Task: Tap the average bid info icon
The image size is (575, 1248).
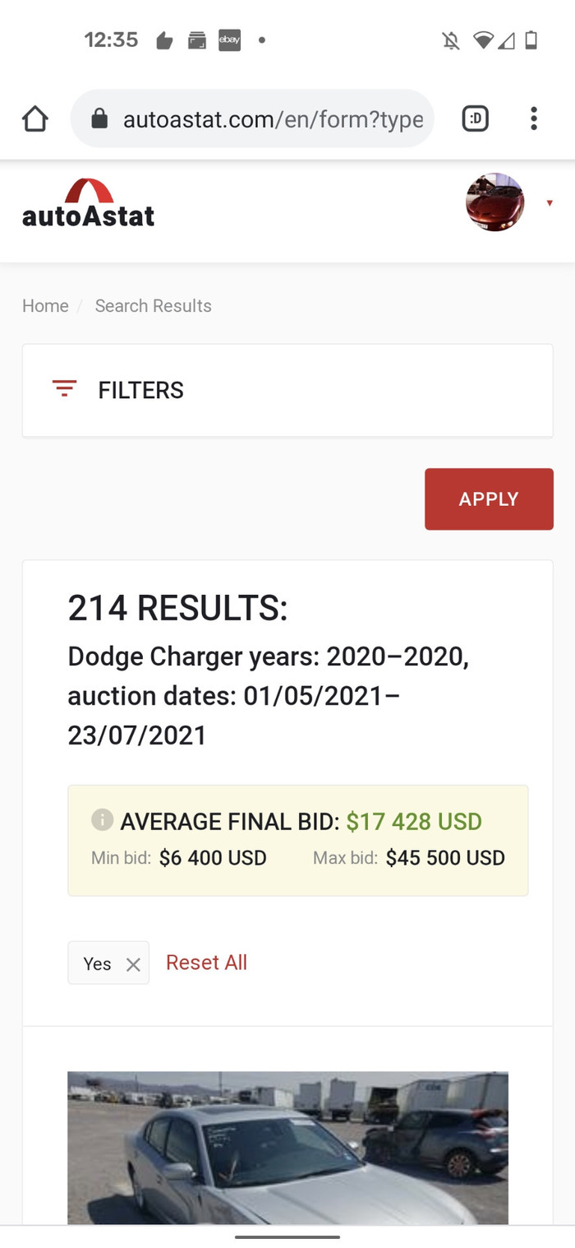Action: pos(102,819)
